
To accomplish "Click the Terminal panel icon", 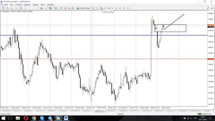I will tap(73, 8).
